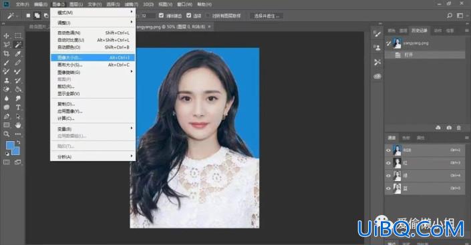Expand the Adjustments (调整) submenu
471x245 pixels.
(x=93, y=23)
